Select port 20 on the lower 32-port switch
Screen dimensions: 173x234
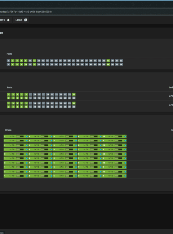(48, 107)
